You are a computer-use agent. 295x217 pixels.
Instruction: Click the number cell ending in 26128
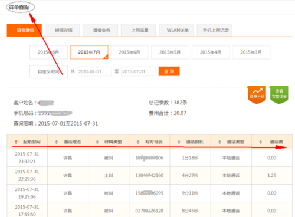coord(149,210)
